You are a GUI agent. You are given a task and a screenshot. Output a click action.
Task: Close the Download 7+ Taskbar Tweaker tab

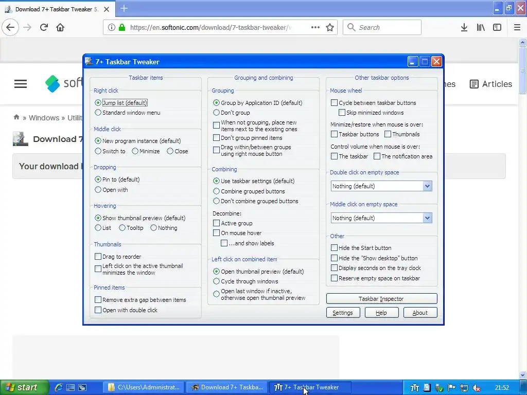107,9
